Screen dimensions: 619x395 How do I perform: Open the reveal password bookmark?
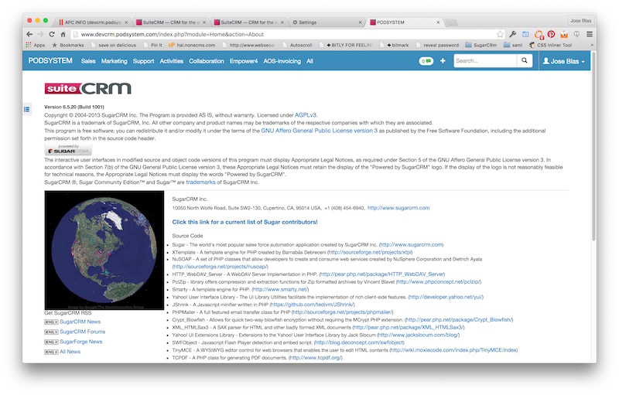tap(437, 45)
